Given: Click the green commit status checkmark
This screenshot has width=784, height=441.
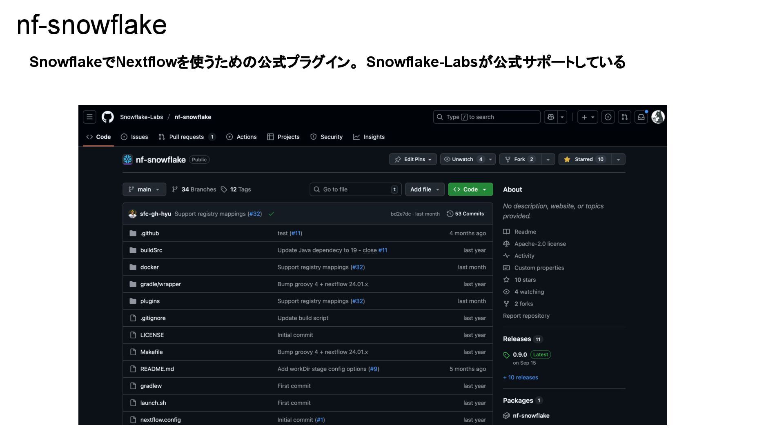Looking at the screenshot, I should click(271, 214).
